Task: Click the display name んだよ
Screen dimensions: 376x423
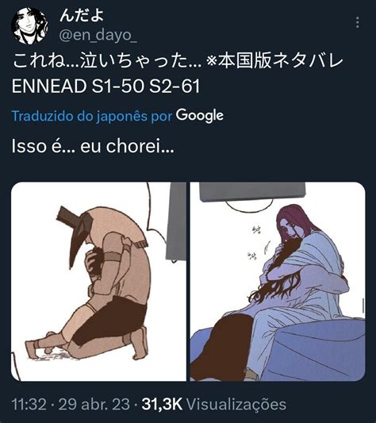Action: coord(82,15)
